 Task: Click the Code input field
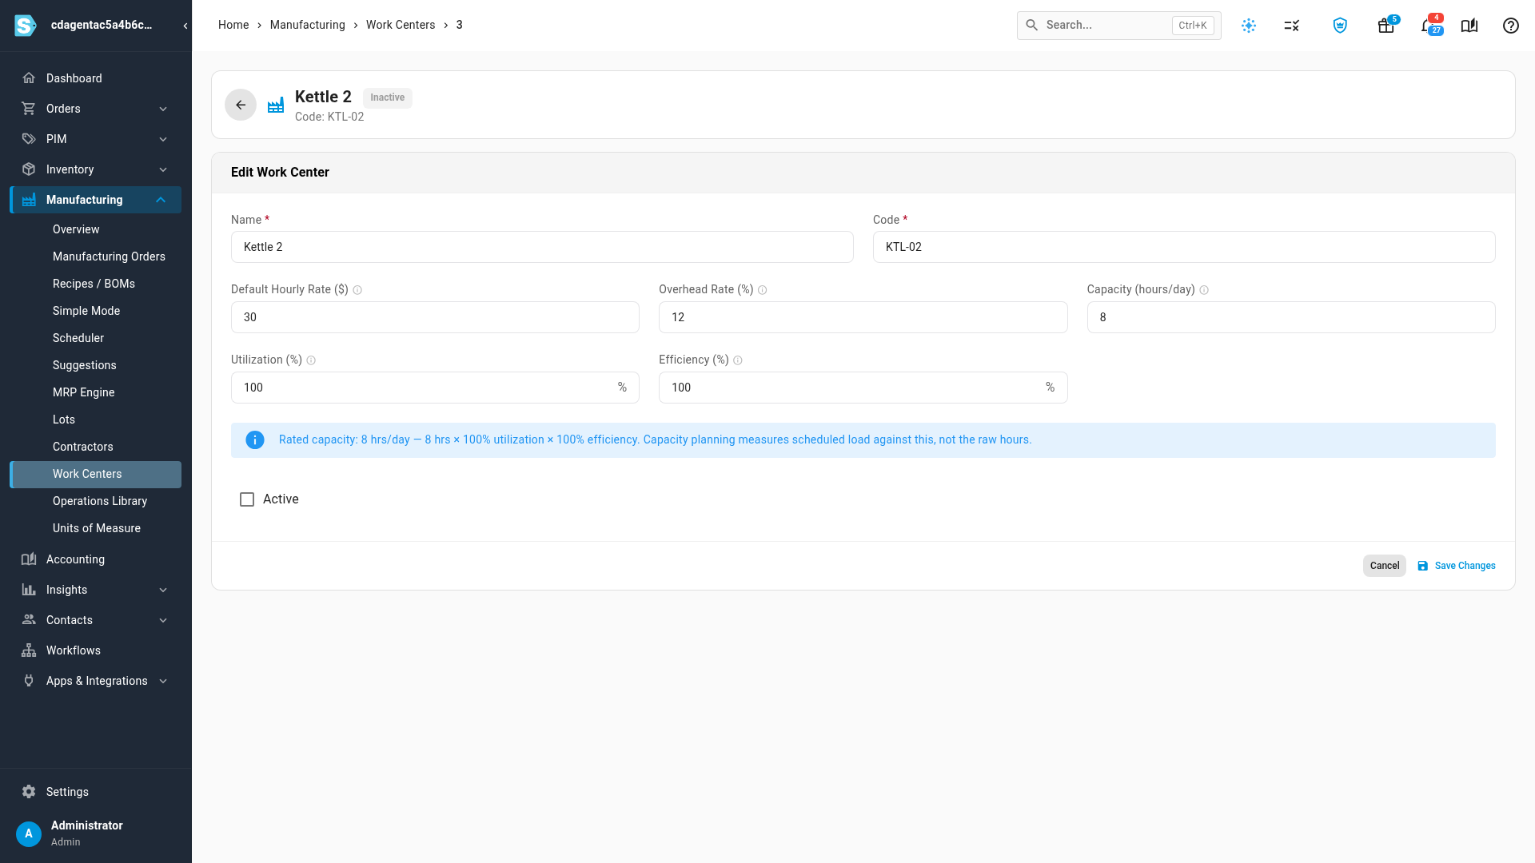point(1184,247)
